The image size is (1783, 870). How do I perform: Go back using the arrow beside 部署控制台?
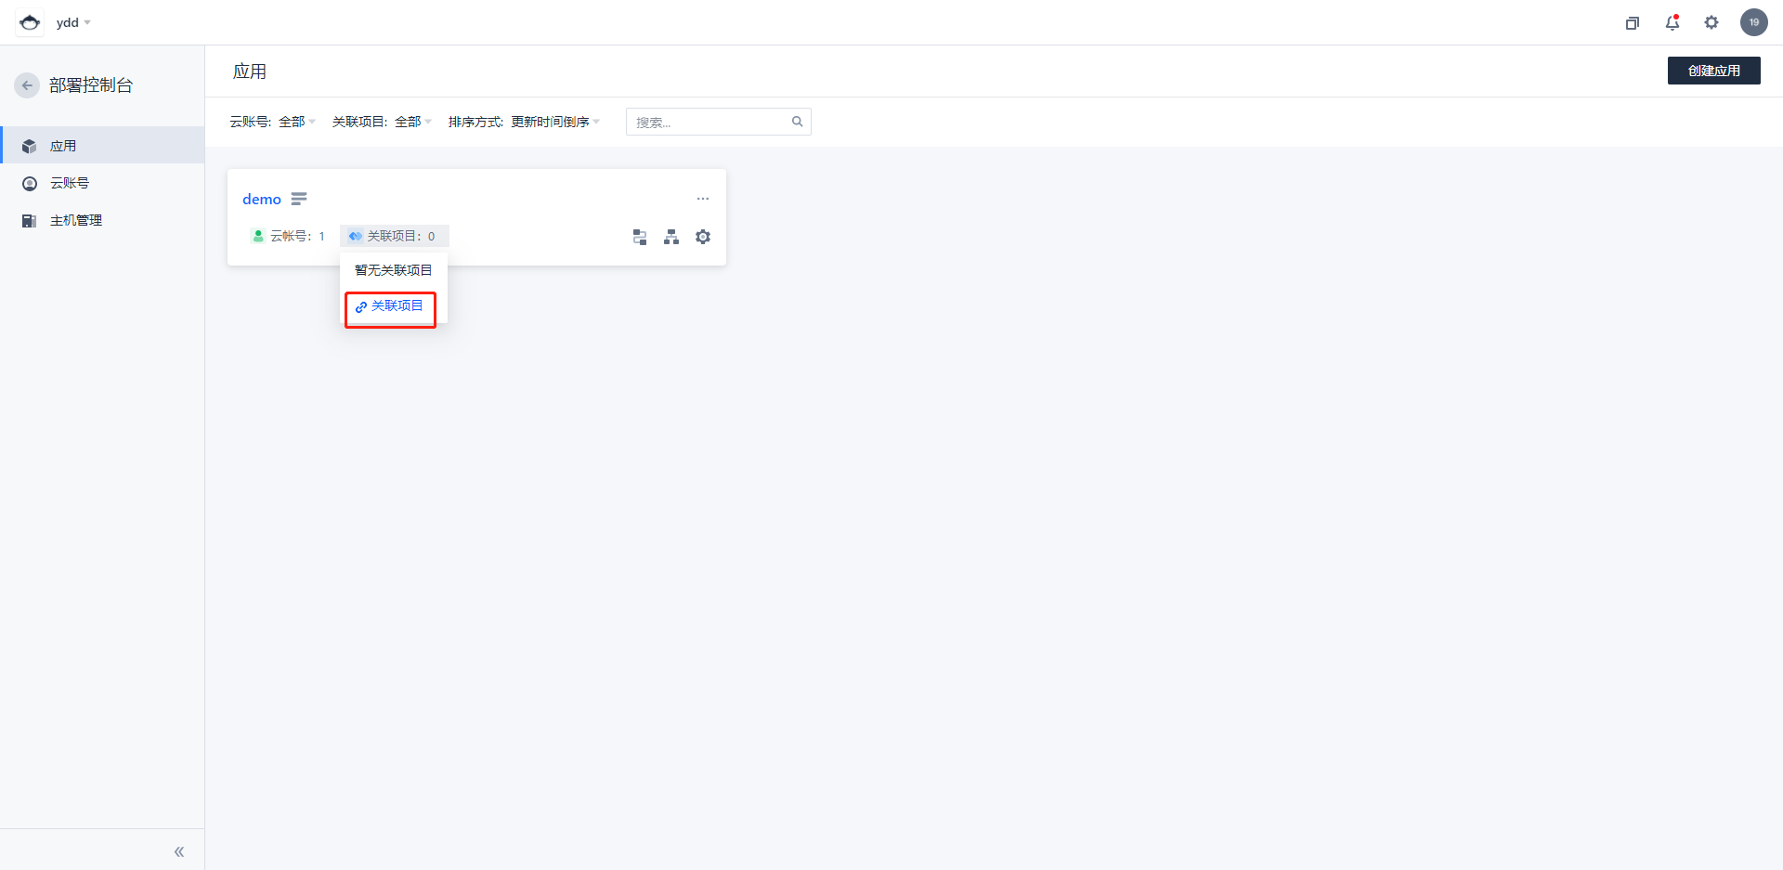point(27,85)
